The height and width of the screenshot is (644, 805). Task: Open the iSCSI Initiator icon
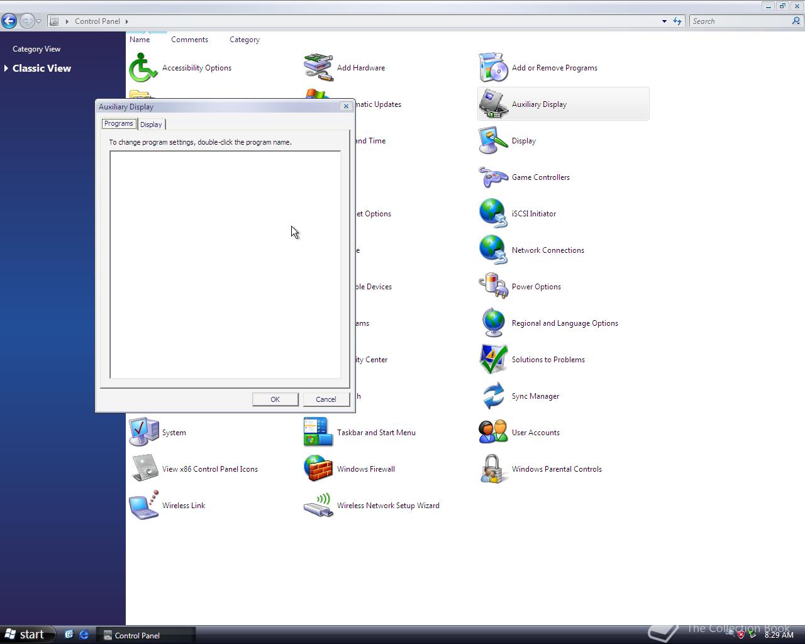pos(493,214)
